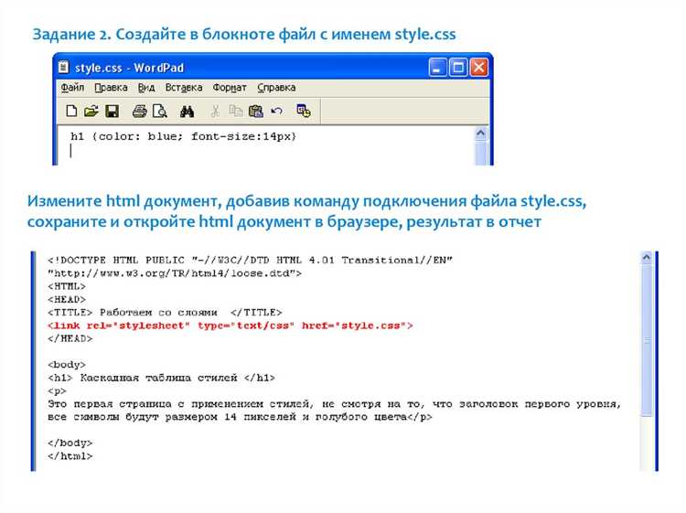Click the HTML code pane scroll up arrow
This screenshot has width=686, height=513.
point(647,258)
